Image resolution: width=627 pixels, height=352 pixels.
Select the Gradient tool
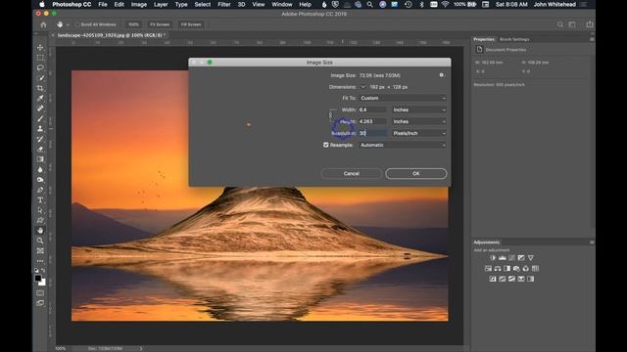40,159
